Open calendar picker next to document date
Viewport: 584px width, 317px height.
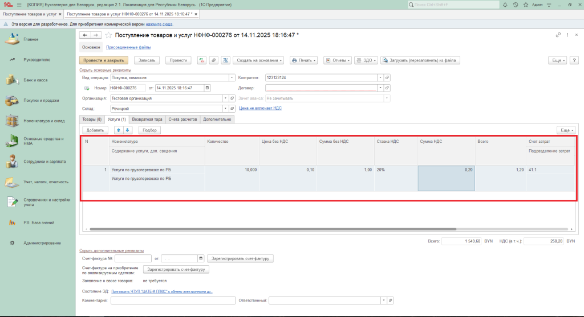click(x=207, y=88)
